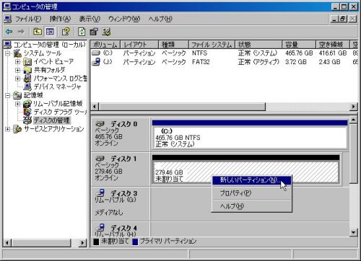Viewport: 361px width, 261px height.
Task: Click the Forward arrow toolbar icon
Action: click(21, 32)
